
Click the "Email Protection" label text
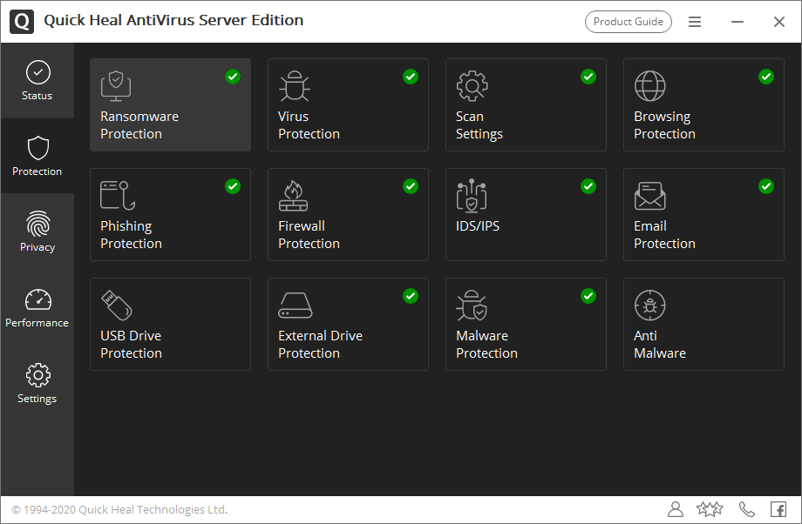point(664,235)
